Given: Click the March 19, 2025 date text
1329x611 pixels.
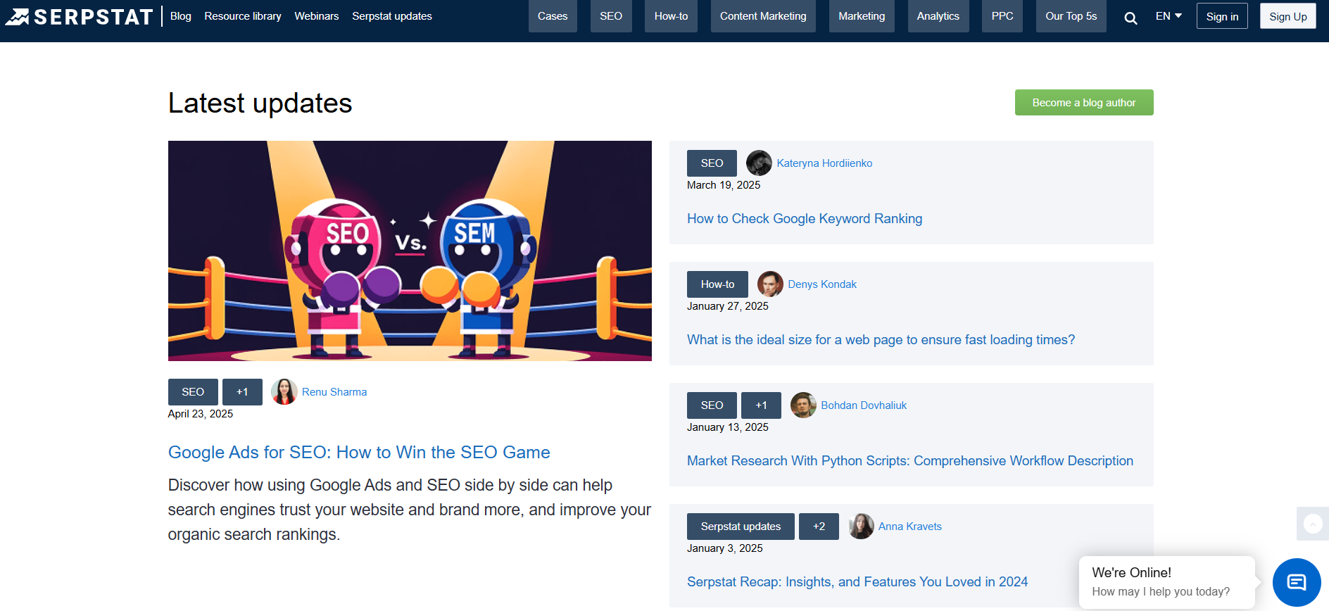Looking at the screenshot, I should click(724, 185).
